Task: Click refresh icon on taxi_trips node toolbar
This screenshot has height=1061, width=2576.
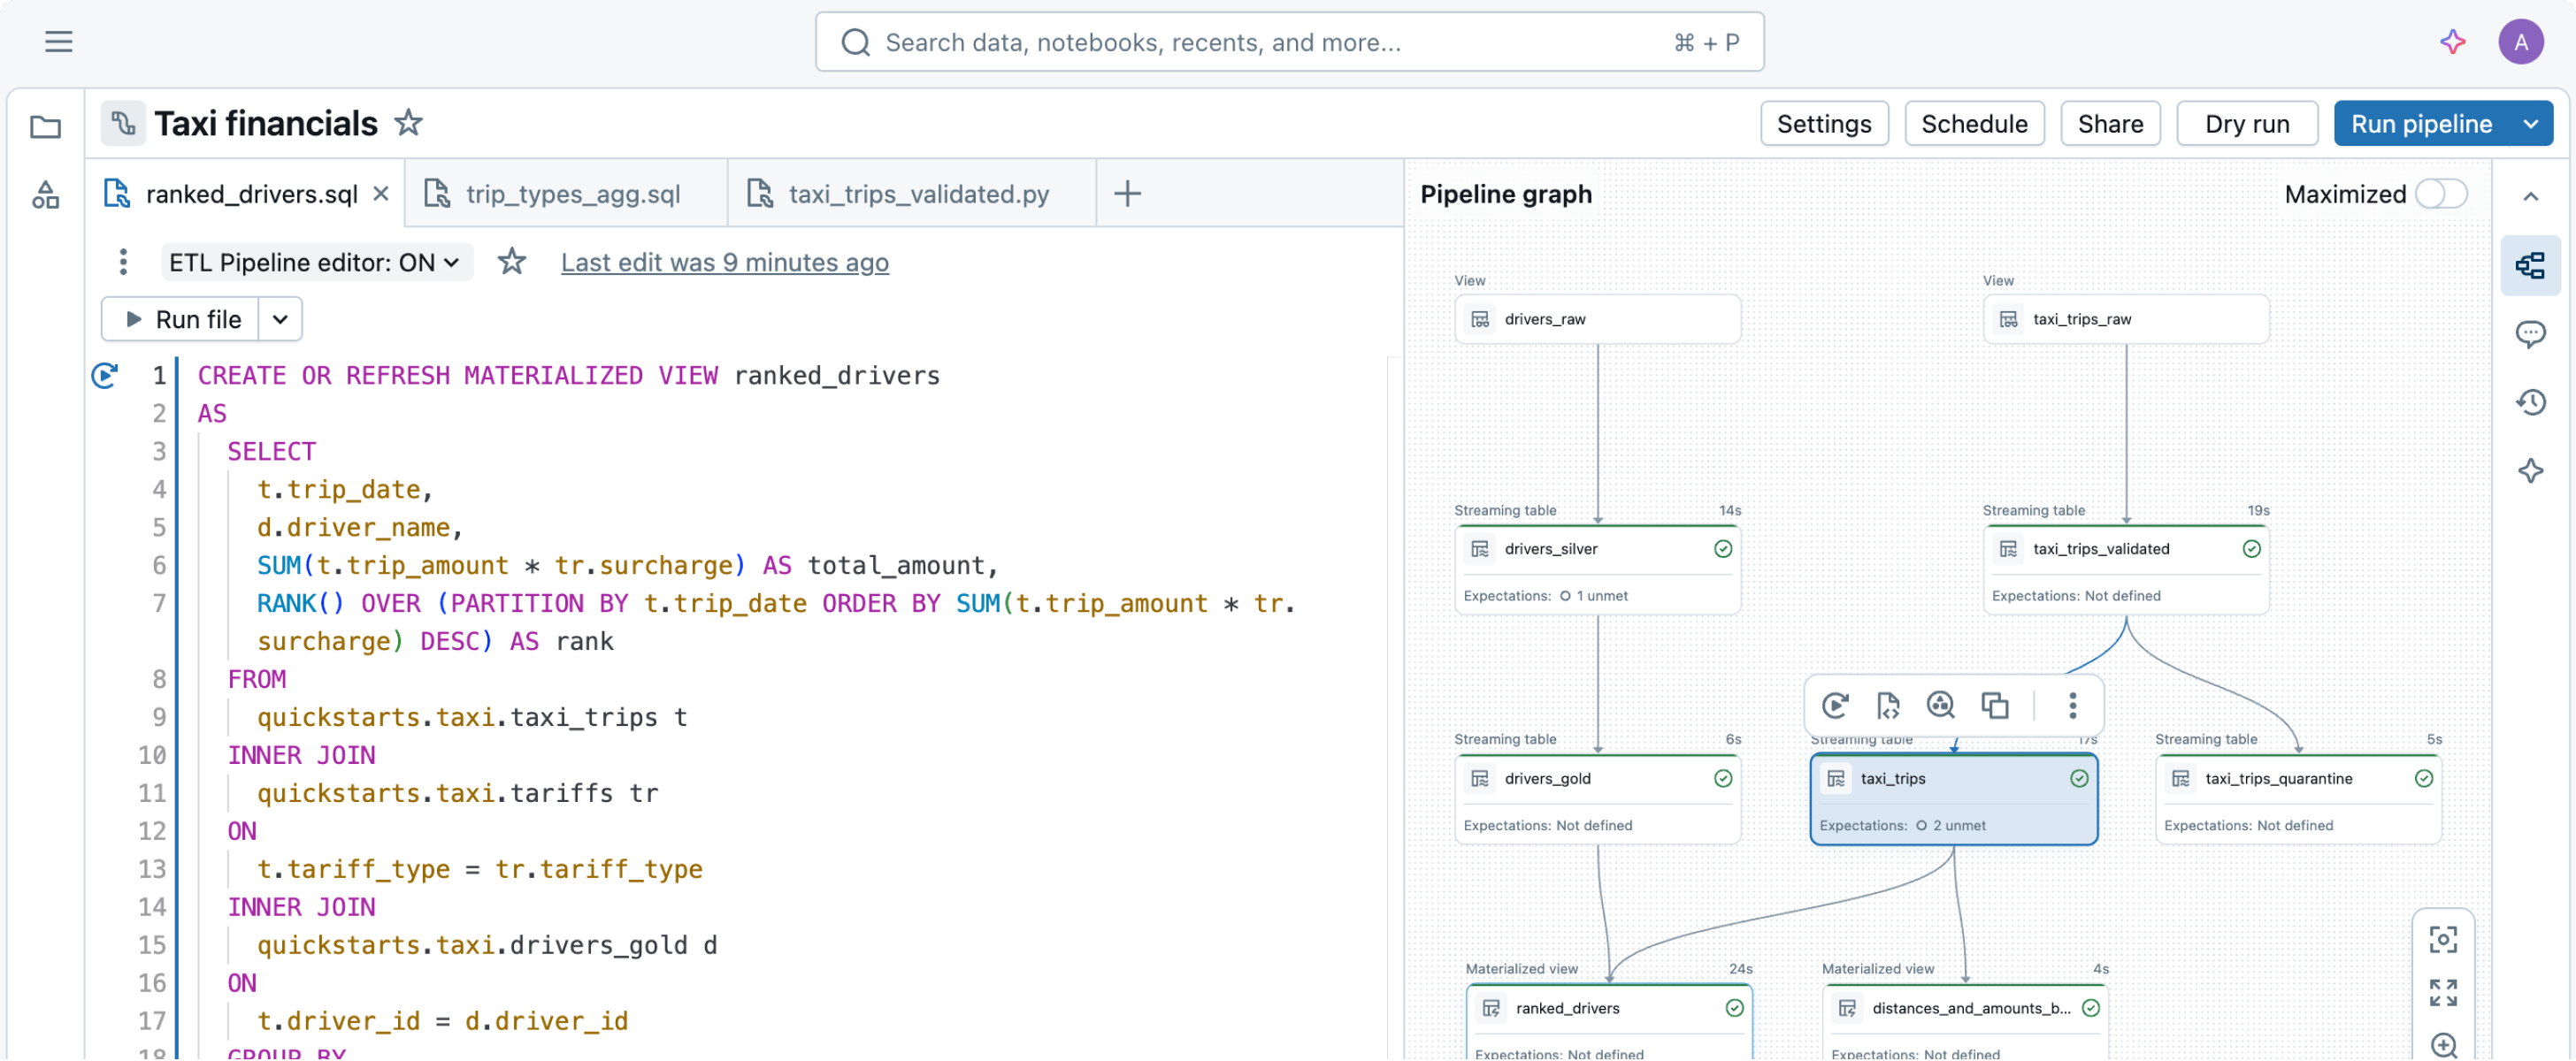Action: click(x=1835, y=706)
